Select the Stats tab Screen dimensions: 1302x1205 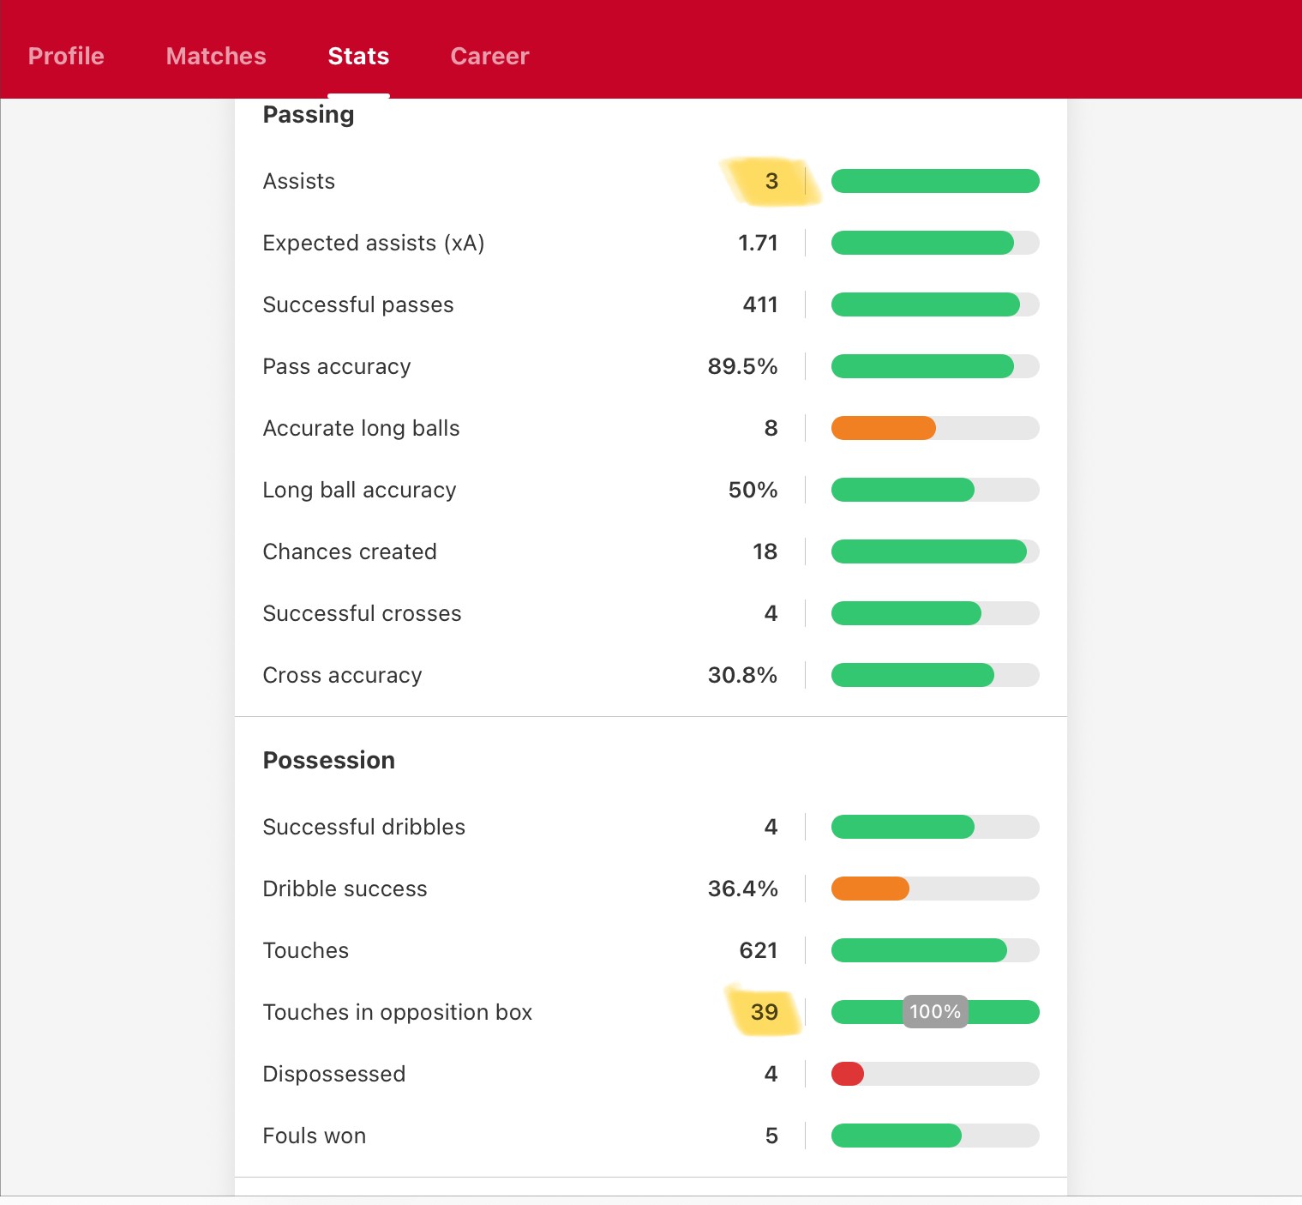point(358,56)
